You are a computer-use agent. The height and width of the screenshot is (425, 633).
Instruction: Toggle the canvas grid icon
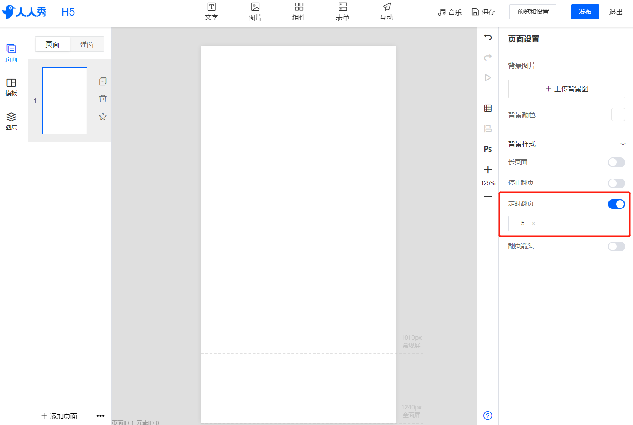488,108
